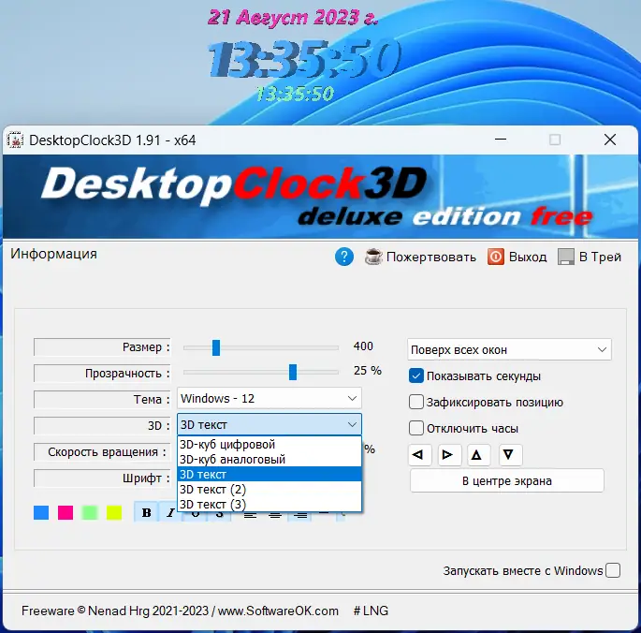Click the DesktopClock3D banner image
Viewport: 641px width, 633px height.
(320, 197)
